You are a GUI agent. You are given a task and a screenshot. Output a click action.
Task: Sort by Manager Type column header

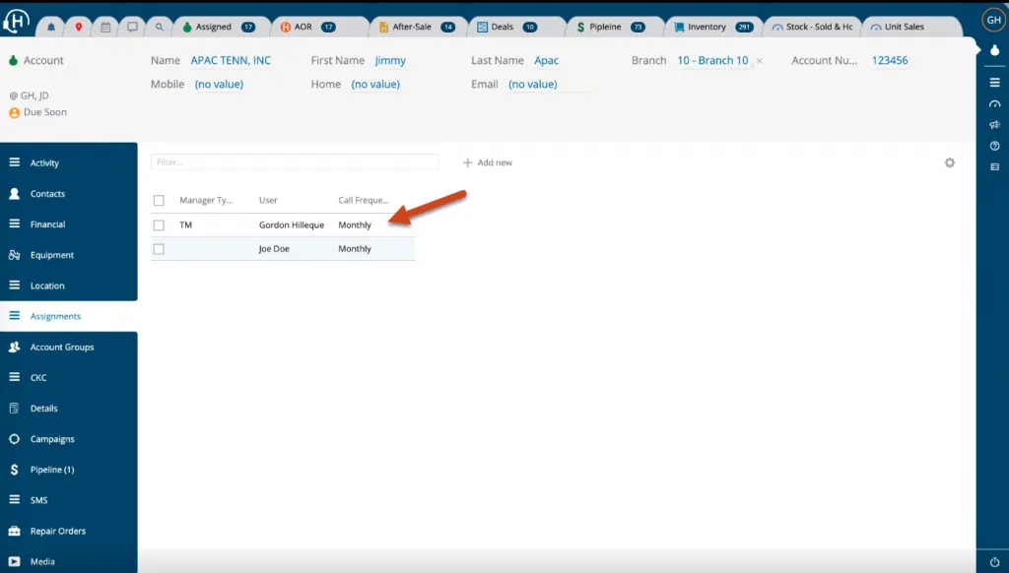206,201
